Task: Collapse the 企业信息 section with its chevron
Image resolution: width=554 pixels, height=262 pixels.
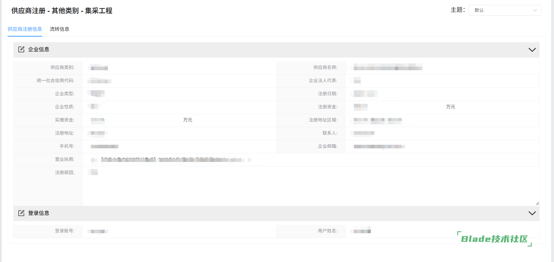Action: (x=532, y=50)
